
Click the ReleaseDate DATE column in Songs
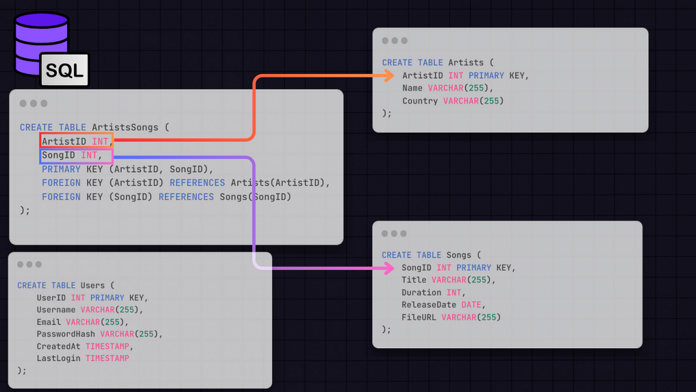442,304
